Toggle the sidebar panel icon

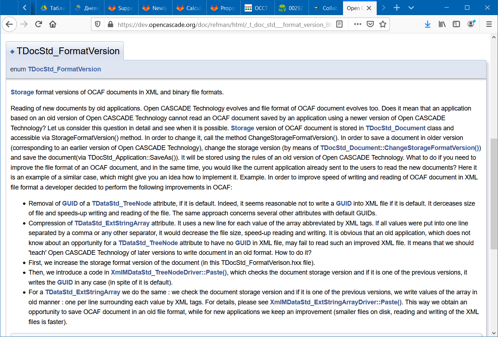click(456, 24)
